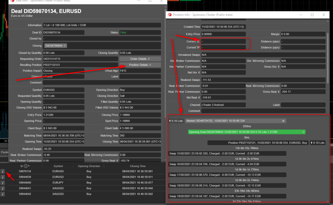Sort table by Opening Direction column header
This screenshot has height=205, width=333.
(89, 166)
